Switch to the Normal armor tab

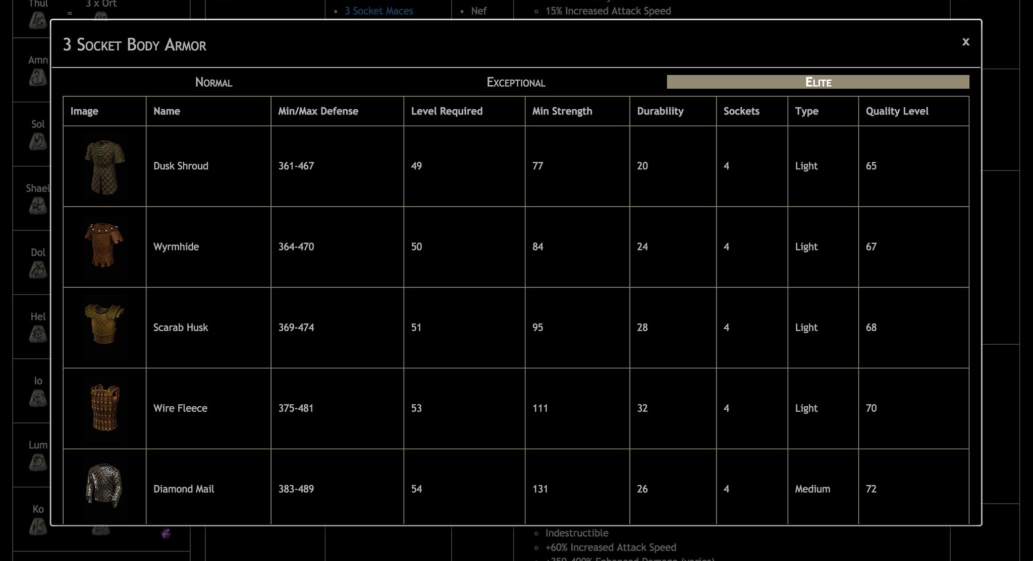click(x=213, y=82)
